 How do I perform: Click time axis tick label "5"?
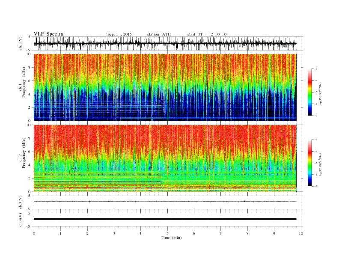tap(167, 233)
